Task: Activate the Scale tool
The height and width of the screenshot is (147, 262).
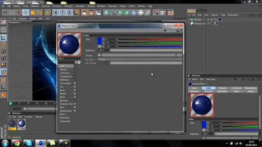Action: click(33, 13)
